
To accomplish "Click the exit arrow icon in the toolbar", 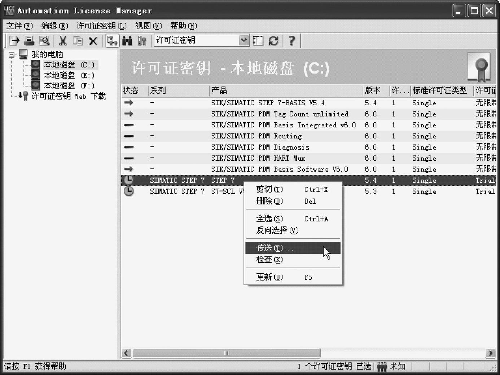I will 14,41.
